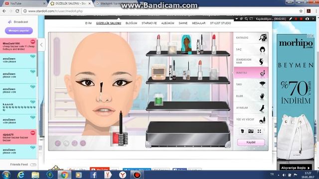319x179 pixels.
Task: Click the vertical zoom slider beside the face
Action: pyautogui.click(x=57, y=56)
